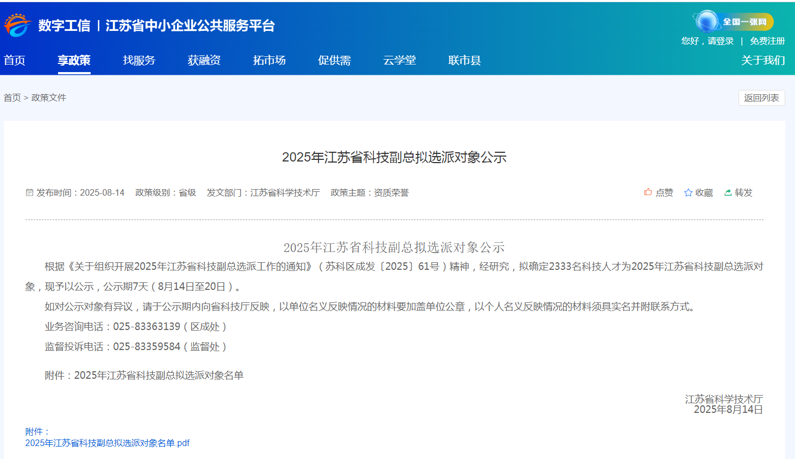Open the 获融资 section

pyautogui.click(x=203, y=60)
